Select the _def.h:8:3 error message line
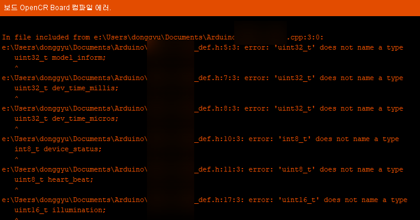The height and width of the screenshot is (220, 420). [x=203, y=109]
